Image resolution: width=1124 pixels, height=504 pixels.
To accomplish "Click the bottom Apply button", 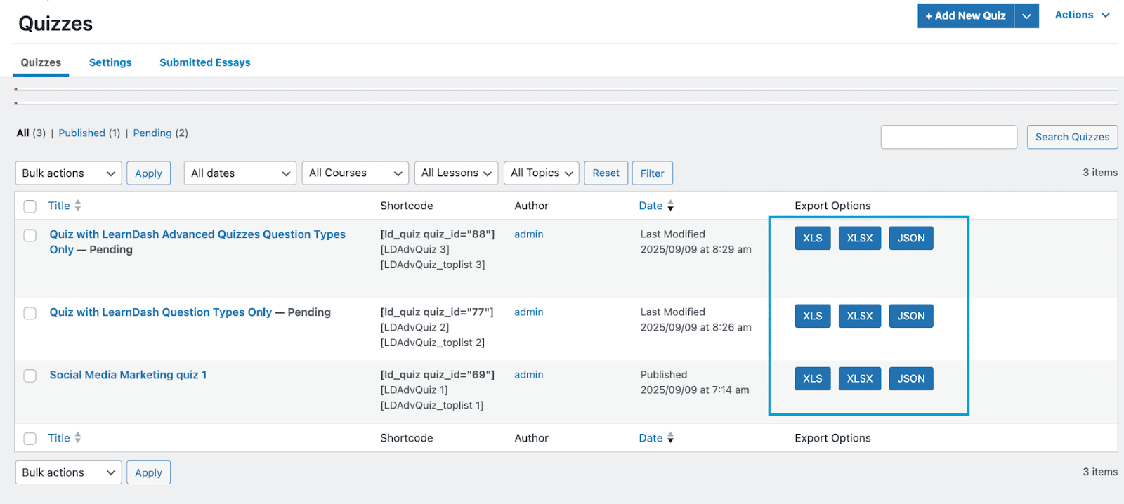I will (148, 472).
